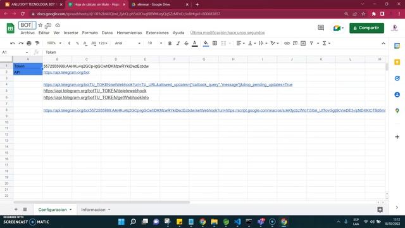Click the Windows Start button in taskbar
This screenshot has width=405, height=228.
point(121,222)
